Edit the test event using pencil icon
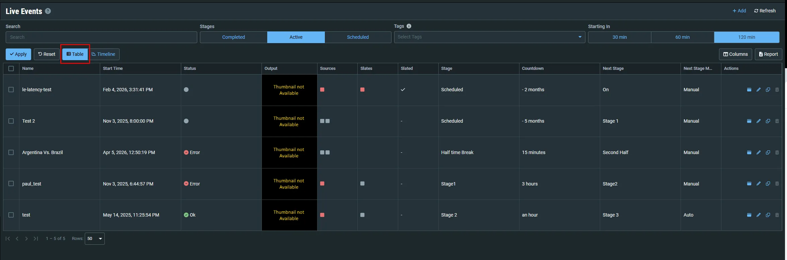The height and width of the screenshot is (260, 787). point(759,215)
